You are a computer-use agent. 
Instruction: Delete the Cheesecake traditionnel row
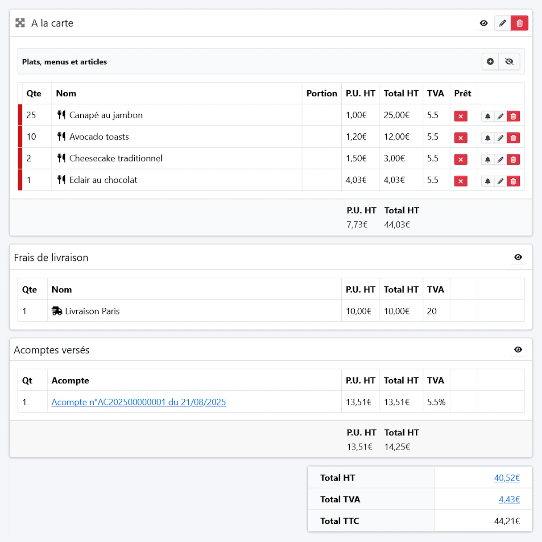(x=513, y=160)
